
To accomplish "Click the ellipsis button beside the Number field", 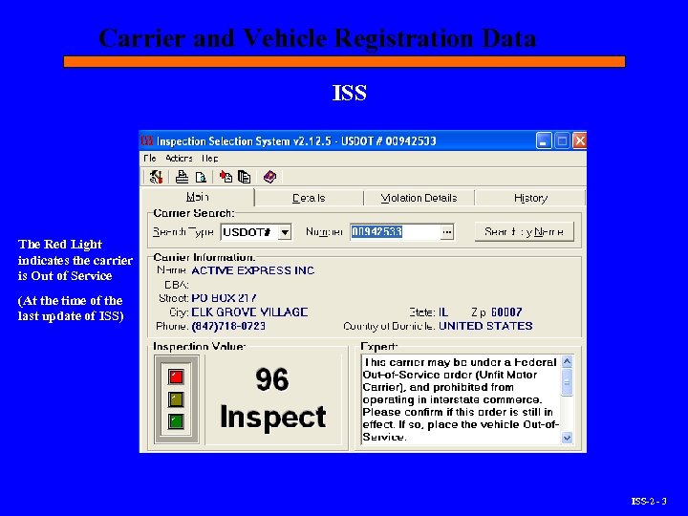I will (446, 231).
